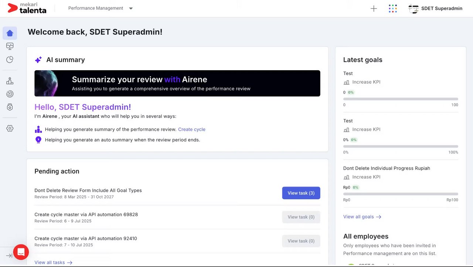
Task: Click the Rupiah goal progress bar
Action: pyautogui.click(x=401, y=194)
